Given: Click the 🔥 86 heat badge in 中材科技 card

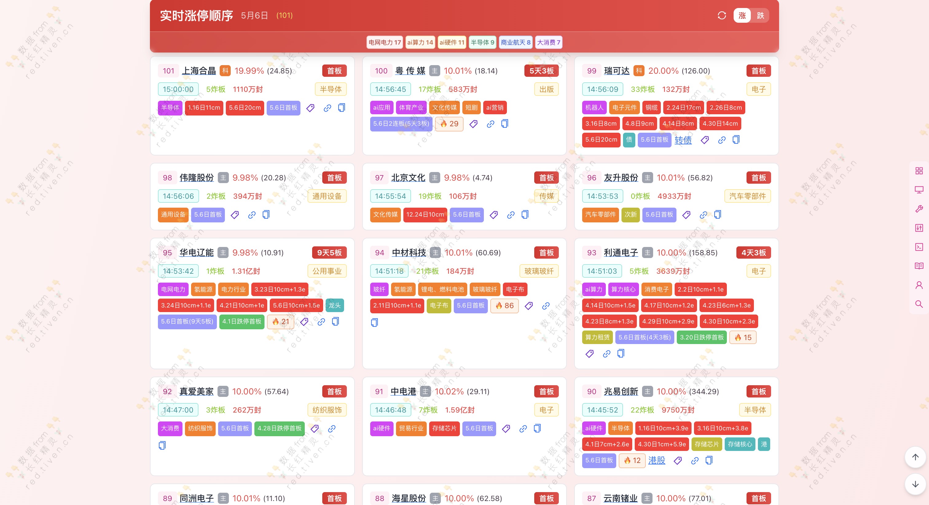Looking at the screenshot, I should click(504, 306).
